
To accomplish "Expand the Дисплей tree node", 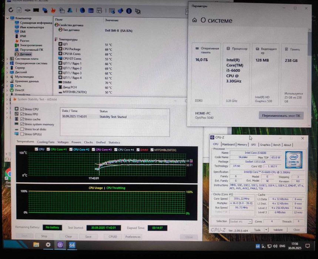I will pos(7,72).
